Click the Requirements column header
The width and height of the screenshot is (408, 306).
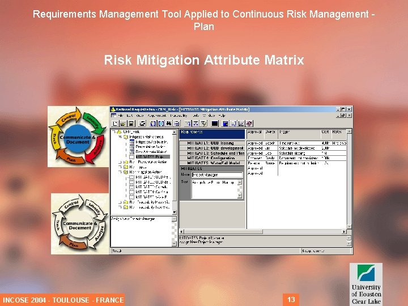click(212, 134)
